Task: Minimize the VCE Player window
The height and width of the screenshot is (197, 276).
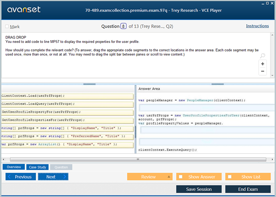Action: point(263,4)
